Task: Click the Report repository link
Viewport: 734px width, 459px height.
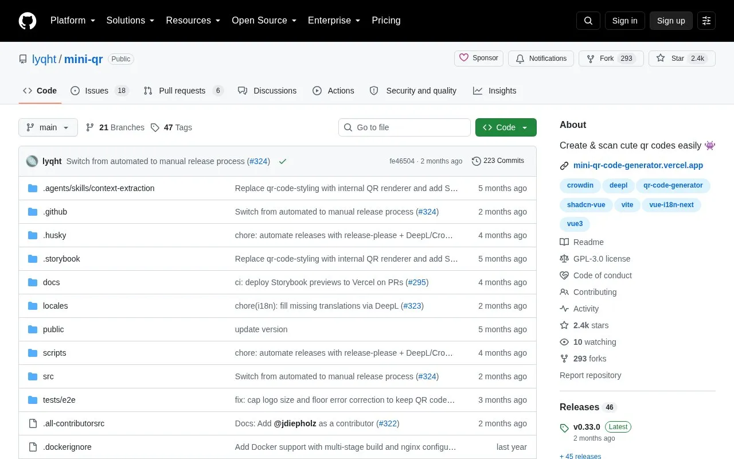Action: (x=590, y=375)
